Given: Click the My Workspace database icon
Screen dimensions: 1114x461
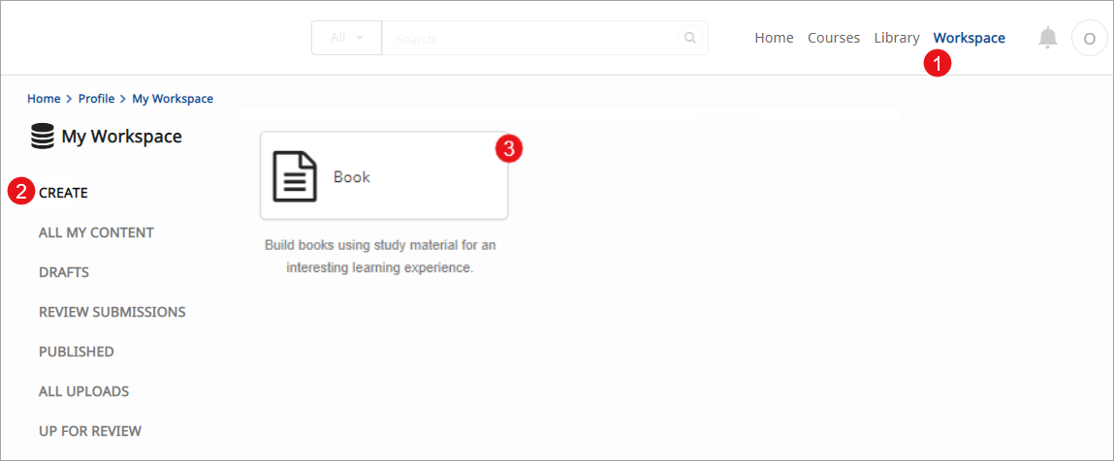Looking at the screenshot, I should 43,137.
